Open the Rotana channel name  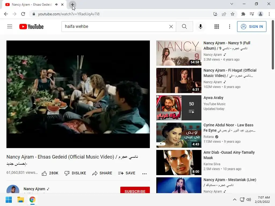click(x=208, y=137)
